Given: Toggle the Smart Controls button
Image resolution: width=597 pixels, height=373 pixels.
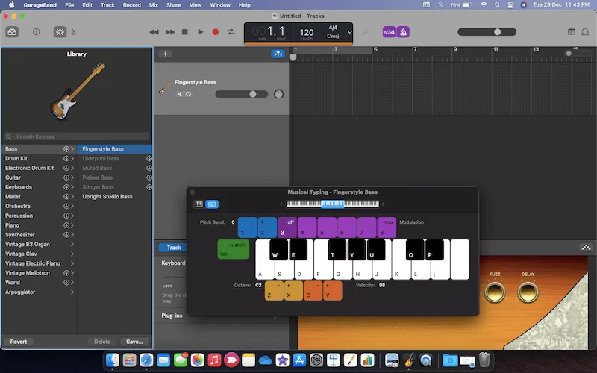Looking at the screenshot, I should click(x=60, y=32).
